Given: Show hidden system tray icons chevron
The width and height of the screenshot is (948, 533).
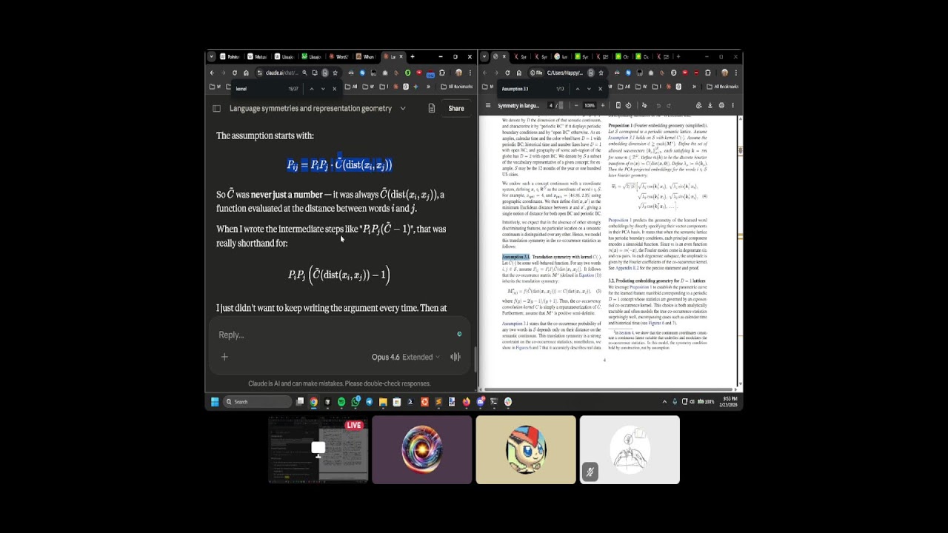Looking at the screenshot, I should tap(664, 401).
